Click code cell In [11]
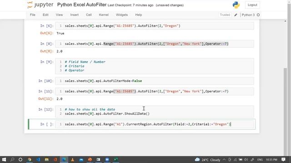Viewport: 291px width, 163px height. [x=155, y=91]
